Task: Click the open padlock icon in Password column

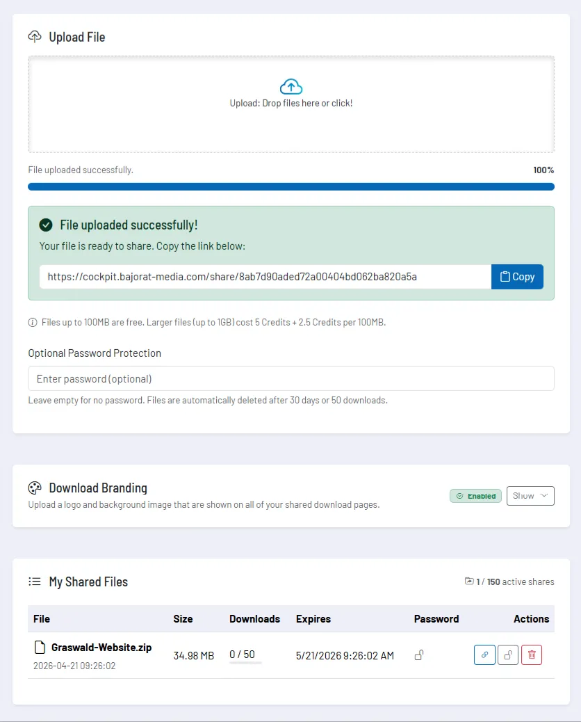Action: point(419,655)
